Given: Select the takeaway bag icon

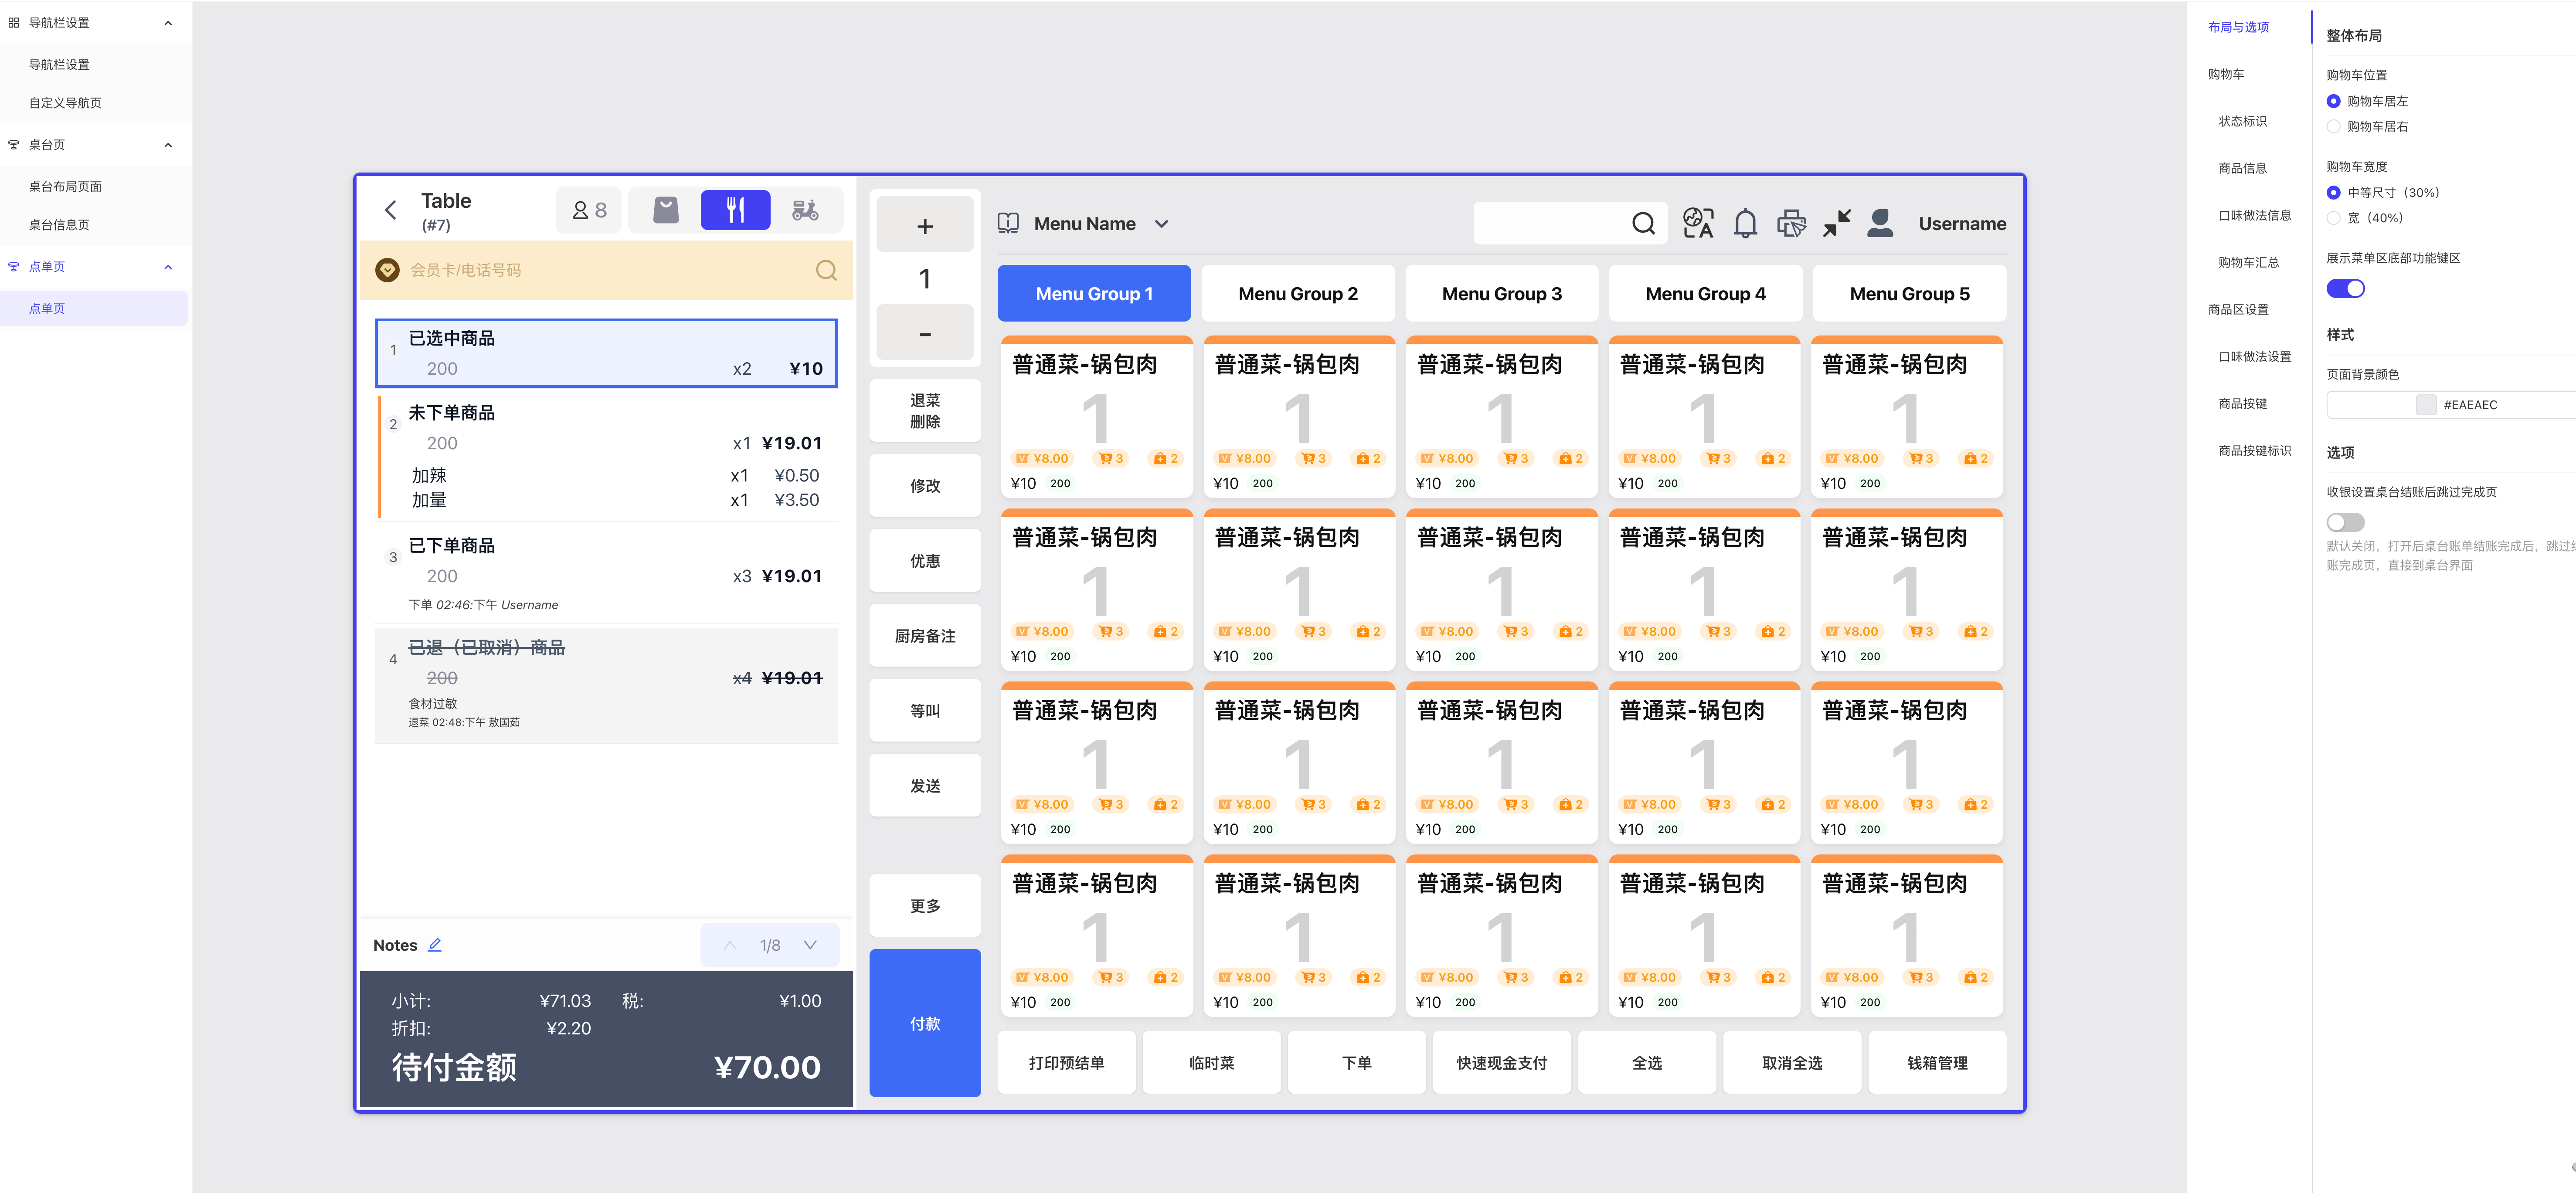Looking at the screenshot, I should [666, 210].
